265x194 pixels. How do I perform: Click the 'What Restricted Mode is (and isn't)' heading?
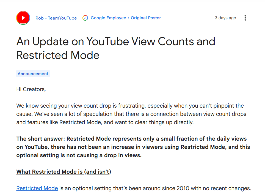click(x=64, y=172)
